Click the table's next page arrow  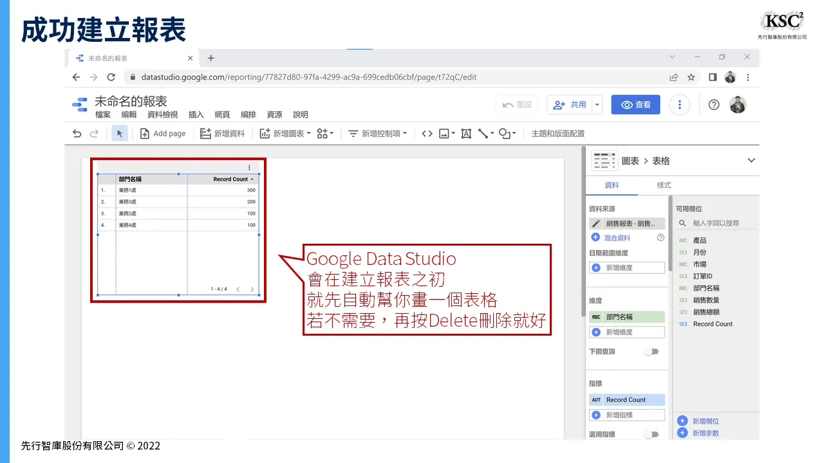[x=252, y=289]
